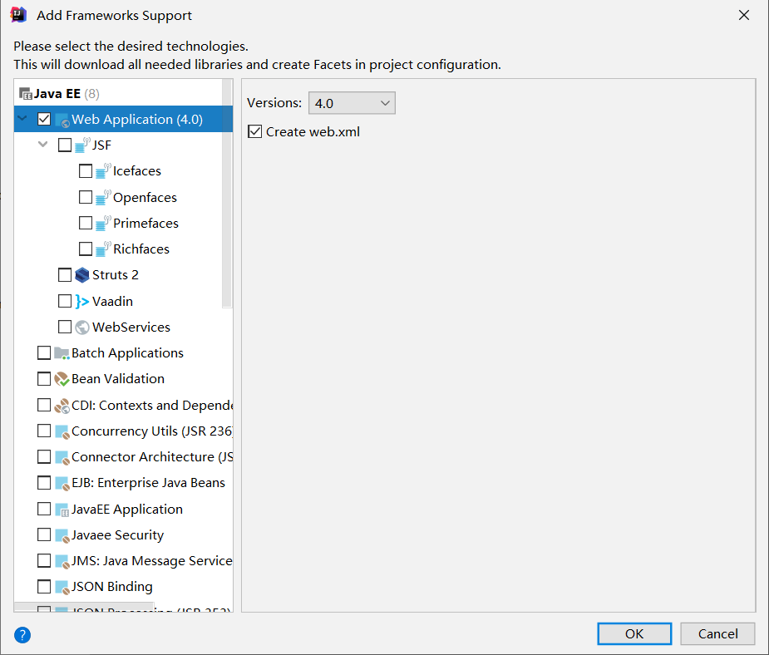This screenshot has height=655, width=769.
Task: Click the Cancel button
Action: 717,634
